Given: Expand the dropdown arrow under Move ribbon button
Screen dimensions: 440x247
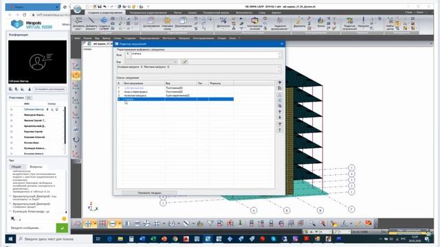Looking at the screenshot, I should [x=183, y=28].
